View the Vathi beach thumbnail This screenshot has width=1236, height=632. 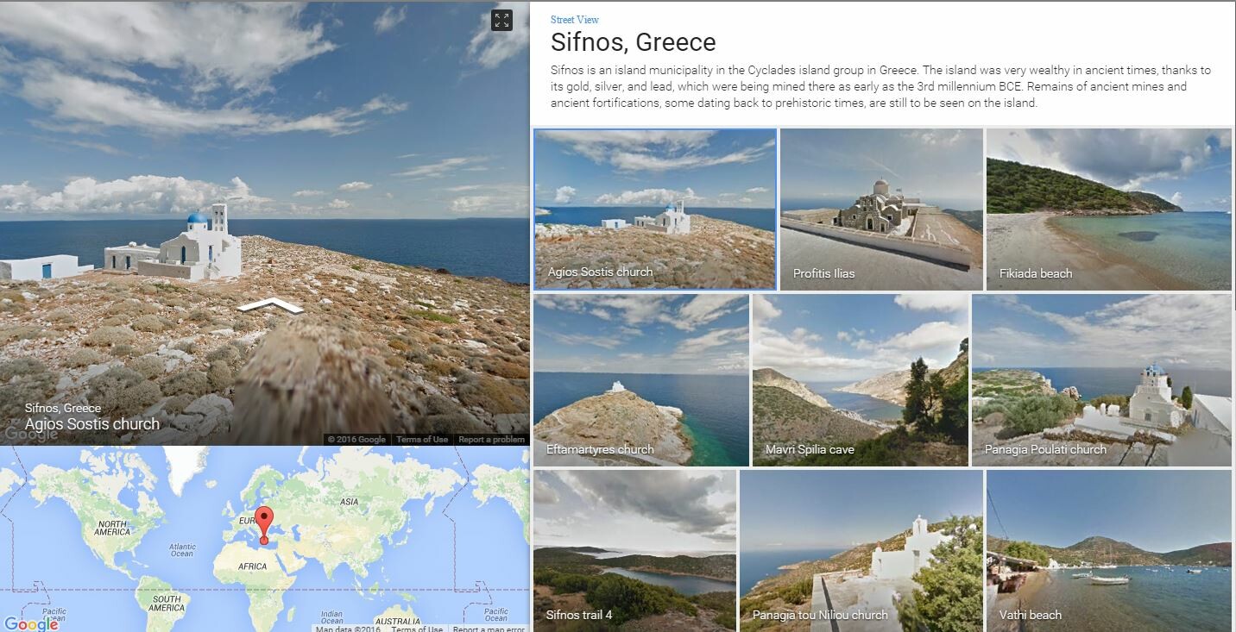(1108, 551)
